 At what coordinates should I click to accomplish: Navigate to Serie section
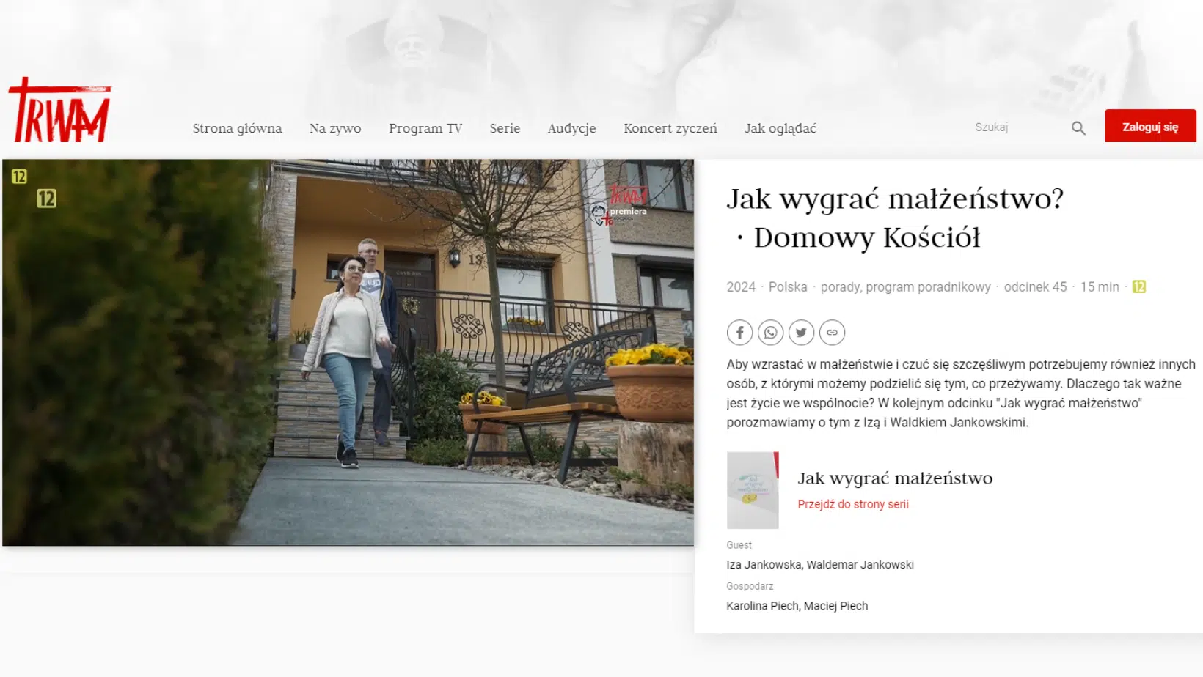505,128
